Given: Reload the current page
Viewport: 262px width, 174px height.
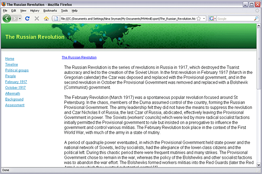Looking at the screenshot, I should [27, 18].
